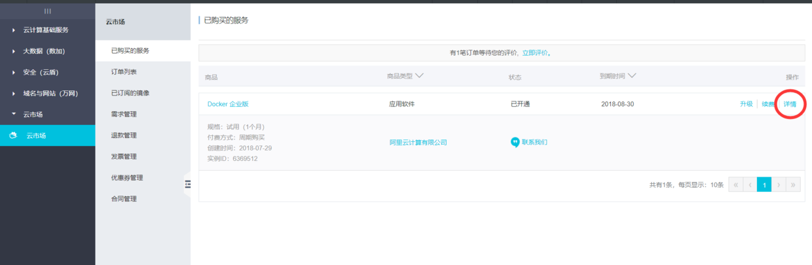Open the Docker 企业版 product link
This screenshot has width=812, height=265.
tap(228, 104)
